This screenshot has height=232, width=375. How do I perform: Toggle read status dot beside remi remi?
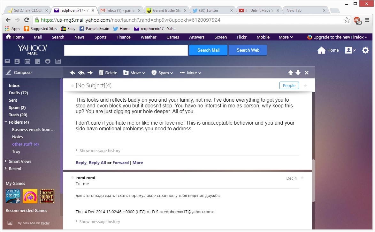click(73, 178)
